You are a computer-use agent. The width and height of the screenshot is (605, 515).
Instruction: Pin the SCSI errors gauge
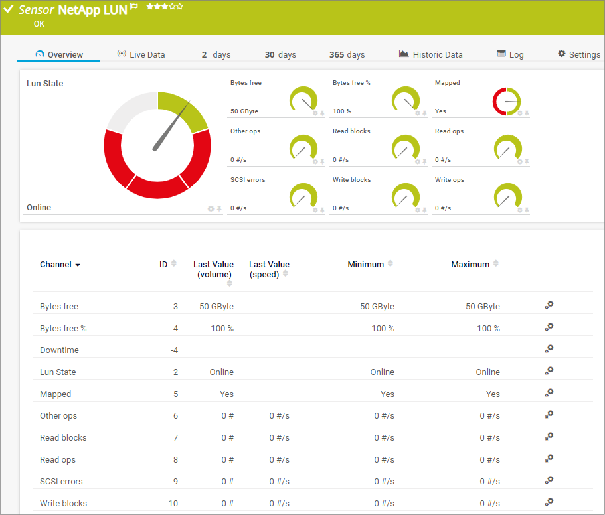tap(322, 210)
